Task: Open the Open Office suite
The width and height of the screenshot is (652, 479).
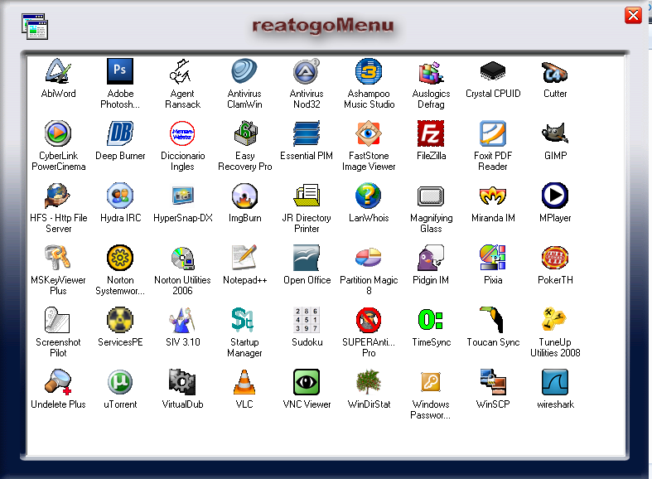Action: (x=307, y=258)
